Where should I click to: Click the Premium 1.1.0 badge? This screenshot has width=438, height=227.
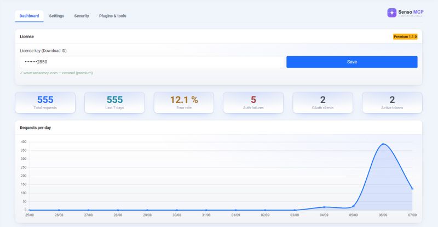coord(405,37)
